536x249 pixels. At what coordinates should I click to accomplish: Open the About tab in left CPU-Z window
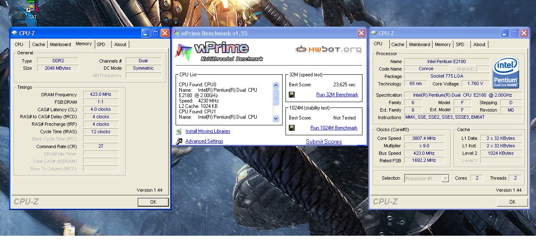tap(120, 44)
